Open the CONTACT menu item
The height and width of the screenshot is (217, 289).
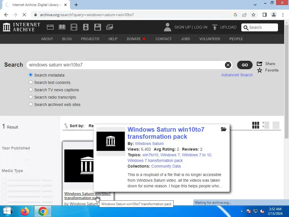click(163, 39)
